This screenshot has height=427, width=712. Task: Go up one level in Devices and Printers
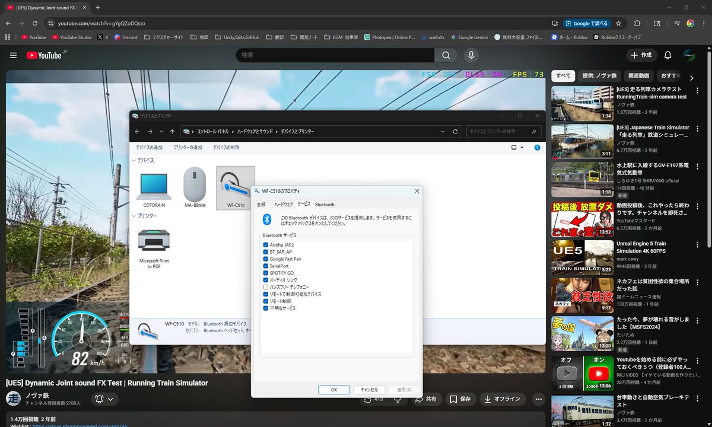pyautogui.click(x=172, y=132)
